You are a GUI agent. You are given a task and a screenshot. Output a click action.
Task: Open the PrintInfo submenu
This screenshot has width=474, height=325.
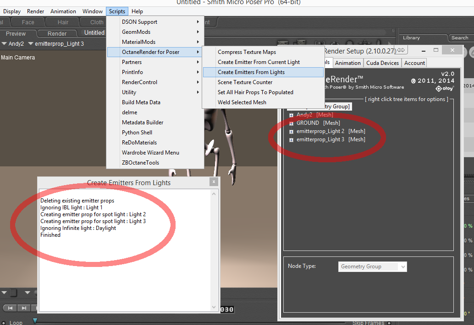click(x=155, y=72)
